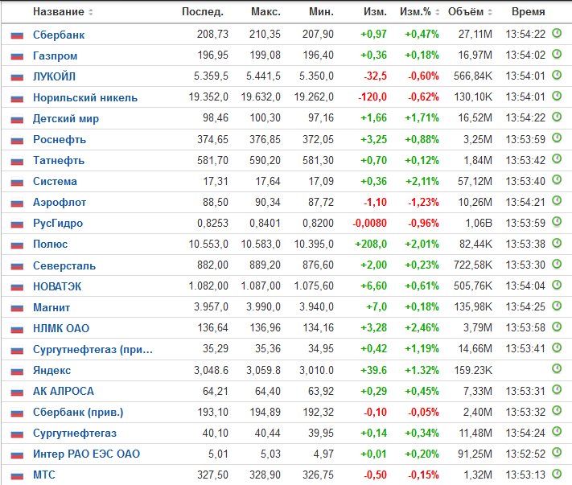Click the clock icon in Северсталь row
Image resolution: width=572 pixels, height=485 pixels.
(x=557, y=264)
